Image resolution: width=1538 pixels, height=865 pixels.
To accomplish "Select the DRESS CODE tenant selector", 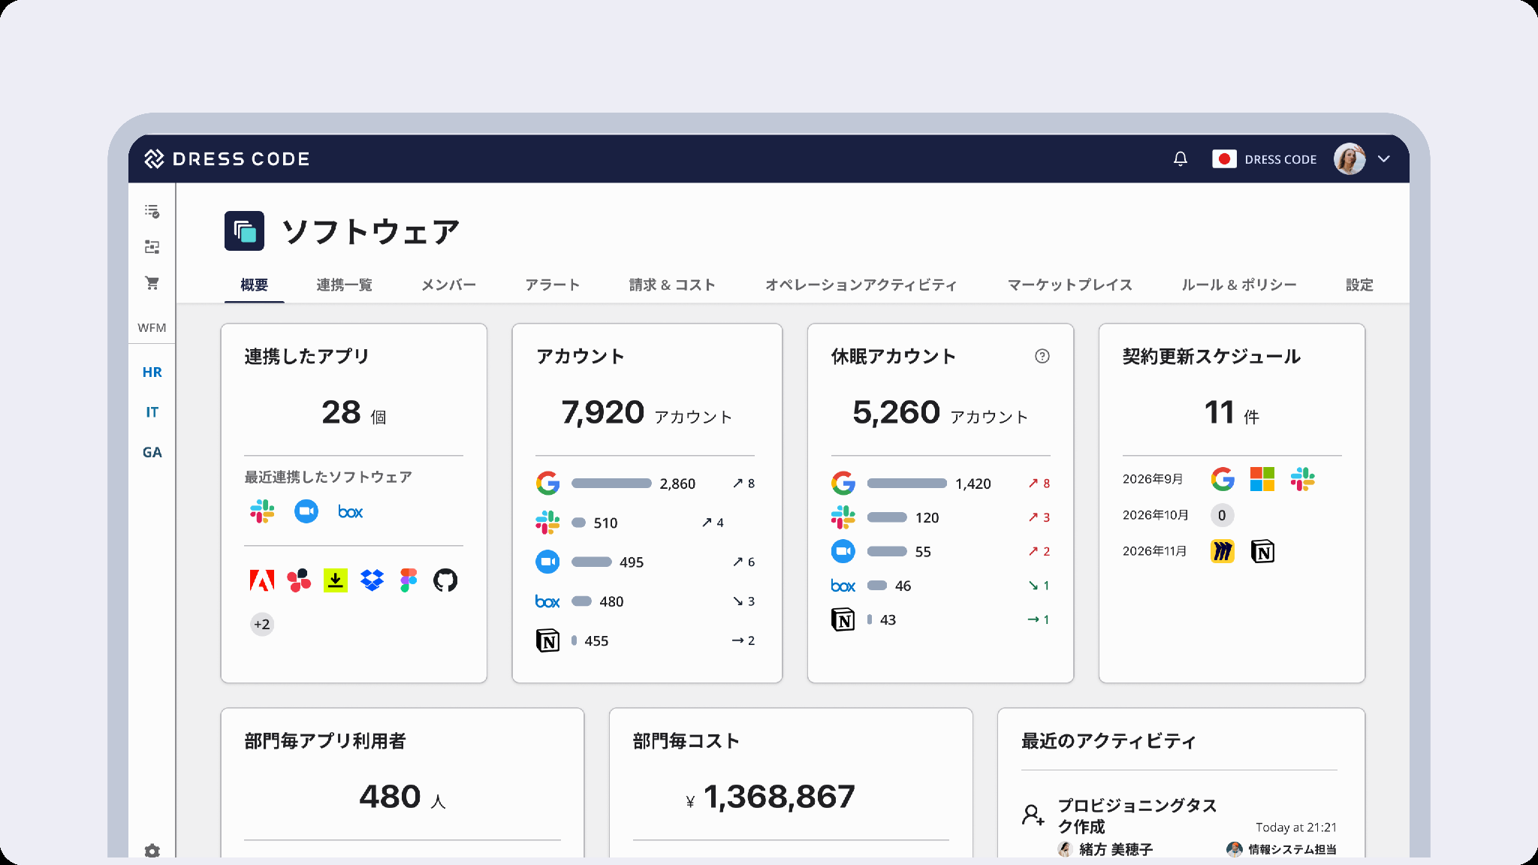I will click(1265, 159).
